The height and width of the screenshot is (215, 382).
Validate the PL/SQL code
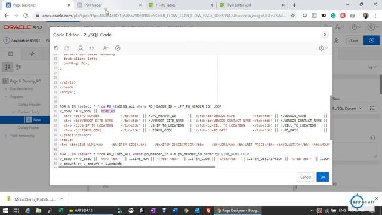(118, 48)
